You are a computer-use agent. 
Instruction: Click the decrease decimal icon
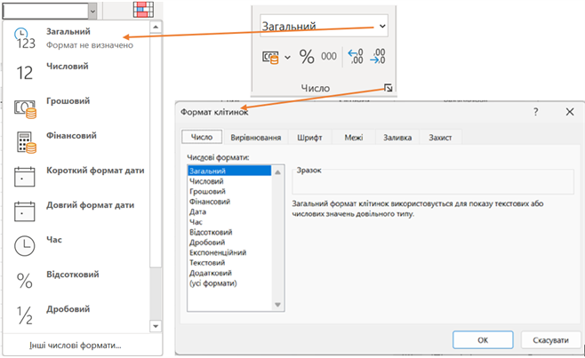tap(380, 57)
